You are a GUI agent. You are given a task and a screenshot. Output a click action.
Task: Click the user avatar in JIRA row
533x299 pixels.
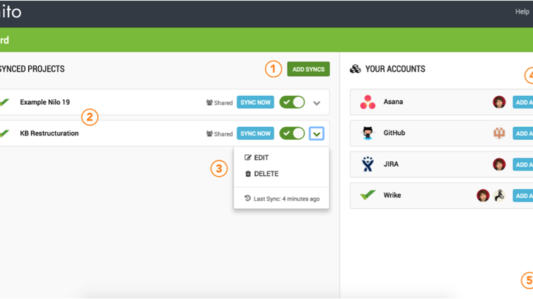pos(499,164)
